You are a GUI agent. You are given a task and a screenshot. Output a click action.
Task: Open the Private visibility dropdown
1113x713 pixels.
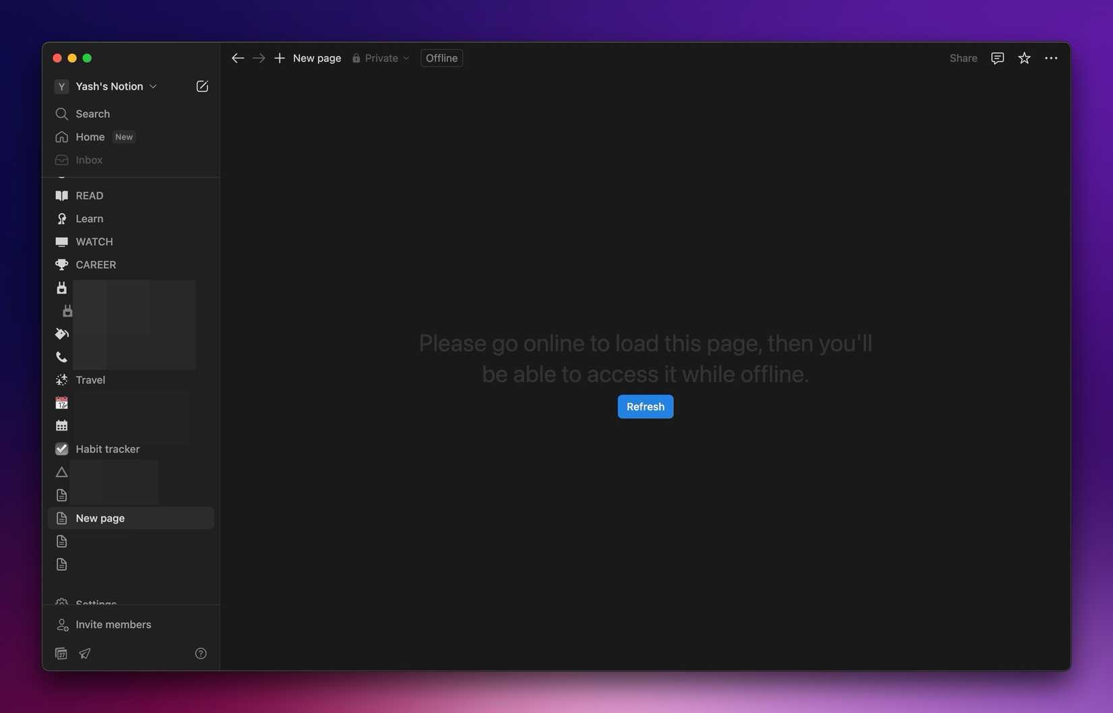click(x=380, y=58)
